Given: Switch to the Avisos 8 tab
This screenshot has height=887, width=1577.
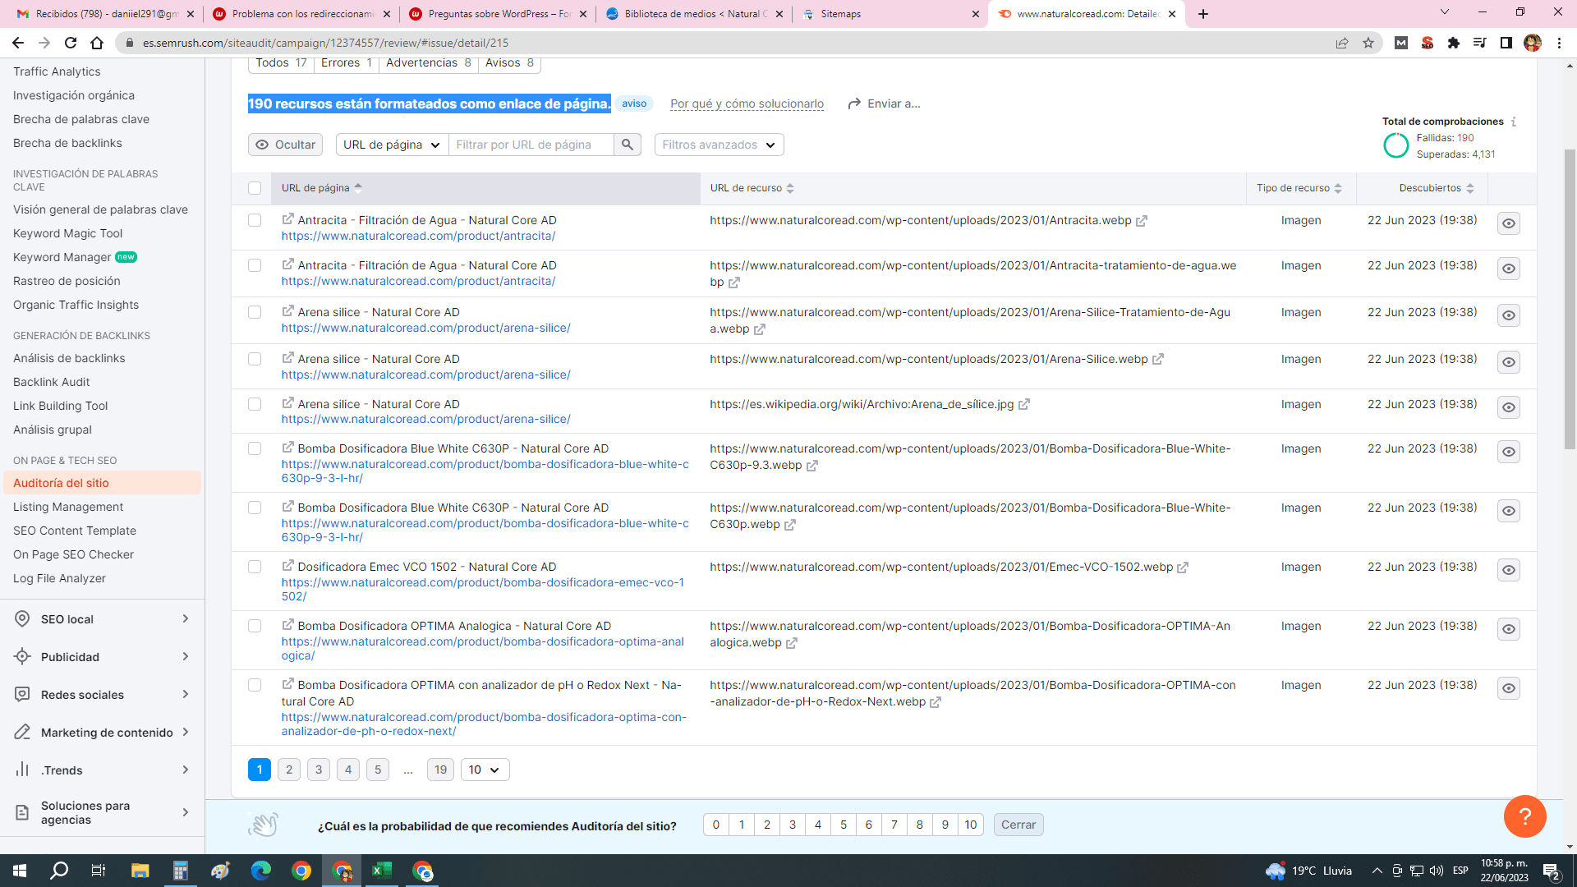Looking at the screenshot, I should [509, 63].
